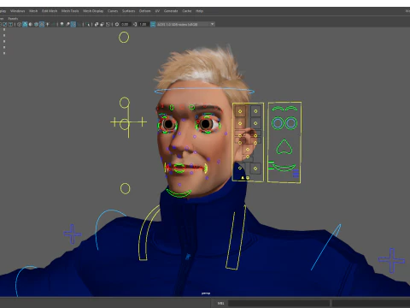Click the highlighted smooth shade all icon
Viewport: 410px width, 308px height.
coord(25,24)
